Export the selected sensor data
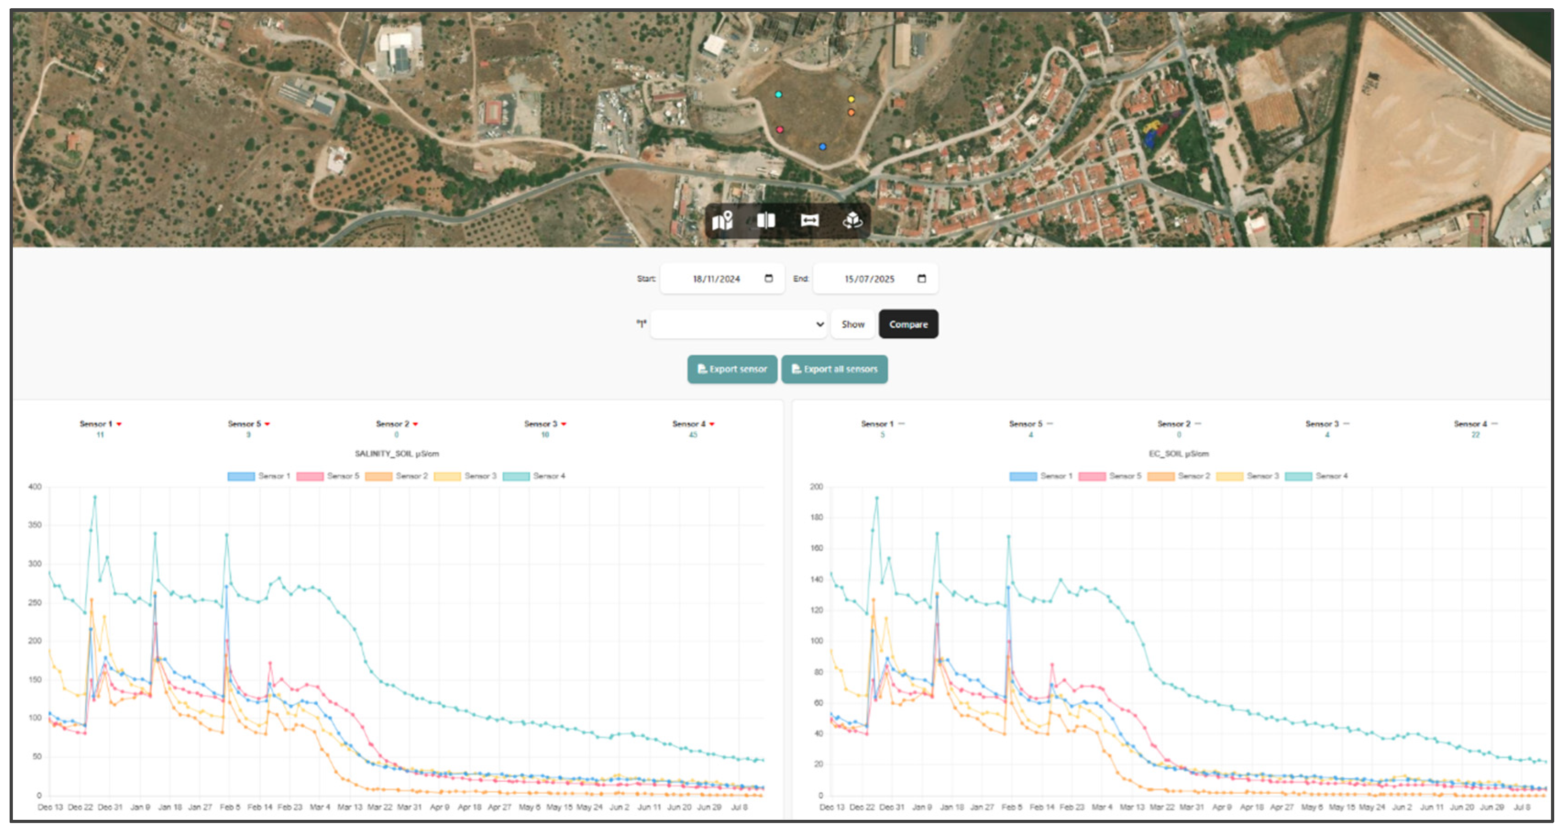Image resolution: width=1562 pixels, height=834 pixels. 732,369
